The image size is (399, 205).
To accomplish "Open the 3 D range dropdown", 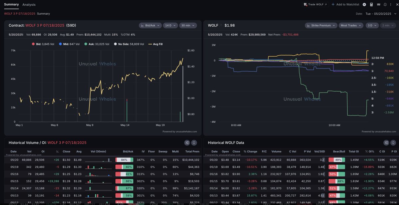I will pos(372,25).
